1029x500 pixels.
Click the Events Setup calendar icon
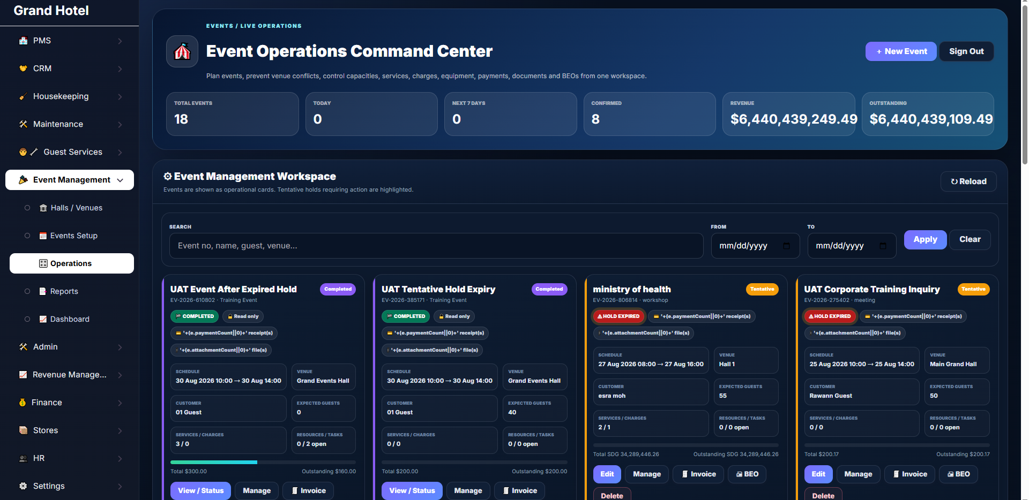43,236
